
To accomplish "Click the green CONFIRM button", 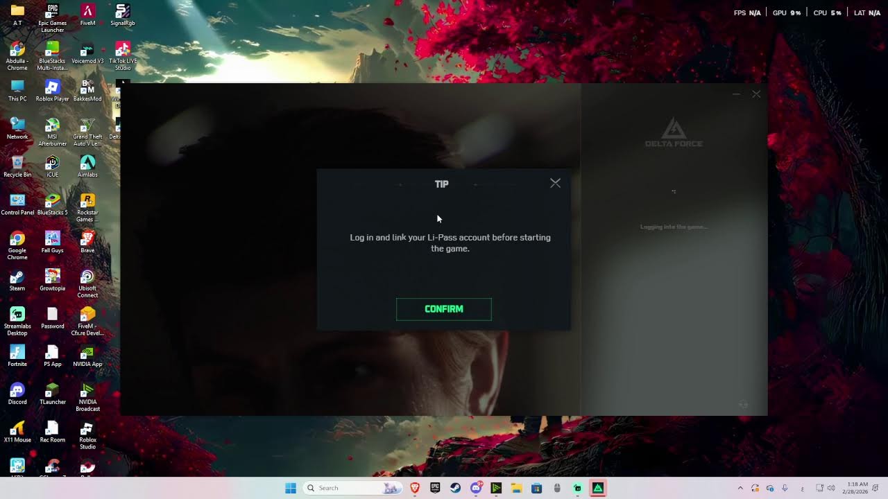I will (x=444, y=309).
